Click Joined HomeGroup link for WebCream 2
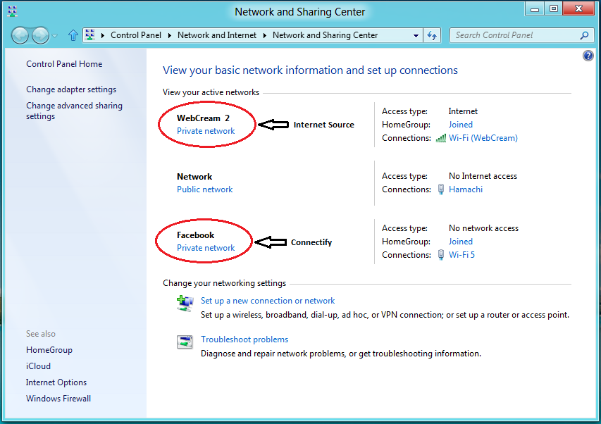This screenshot has width=601, height=424. point(460,125)
